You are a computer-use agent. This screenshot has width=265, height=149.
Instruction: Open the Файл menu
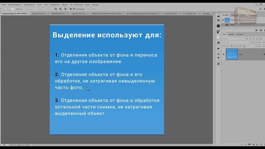click(x=4, y=5)
